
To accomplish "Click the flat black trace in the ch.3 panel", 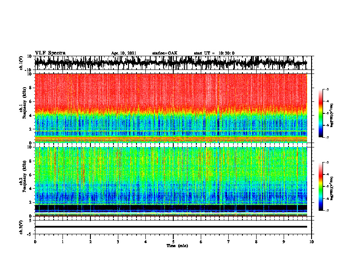I will (x=171, y=227).
